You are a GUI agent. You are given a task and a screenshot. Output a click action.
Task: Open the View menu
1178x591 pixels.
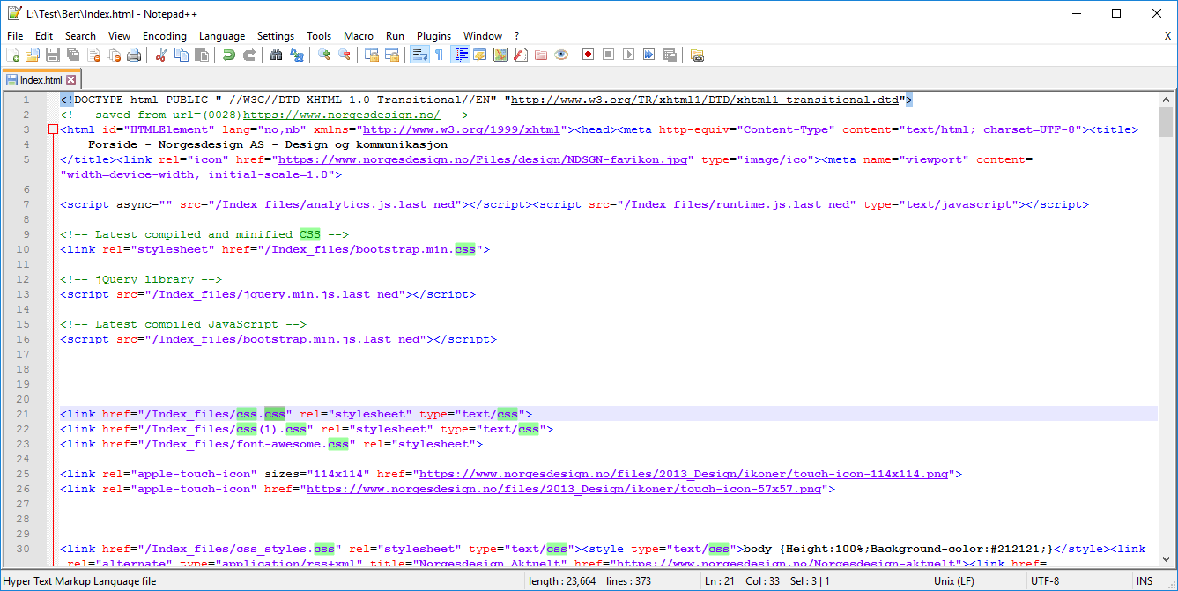[119, 36]
